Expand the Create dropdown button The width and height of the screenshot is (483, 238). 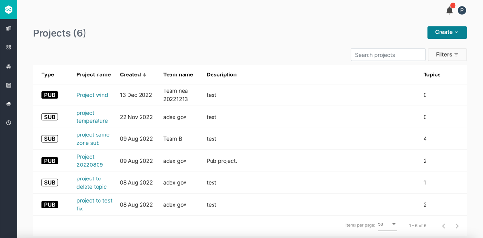pos(447,32)
